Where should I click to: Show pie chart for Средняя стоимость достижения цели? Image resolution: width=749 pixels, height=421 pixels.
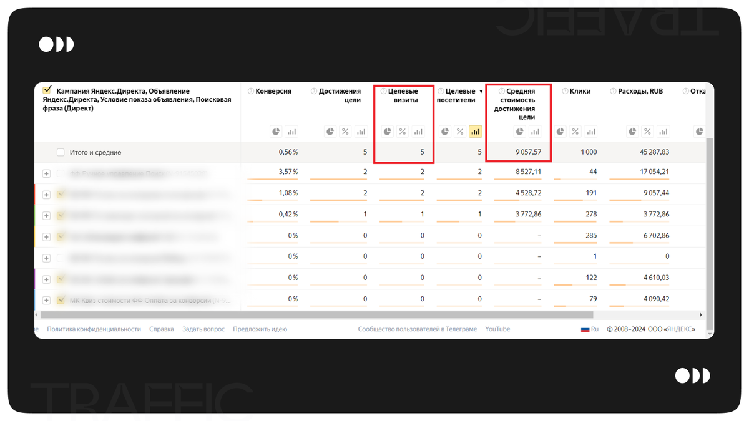click(x=519, y=132)
